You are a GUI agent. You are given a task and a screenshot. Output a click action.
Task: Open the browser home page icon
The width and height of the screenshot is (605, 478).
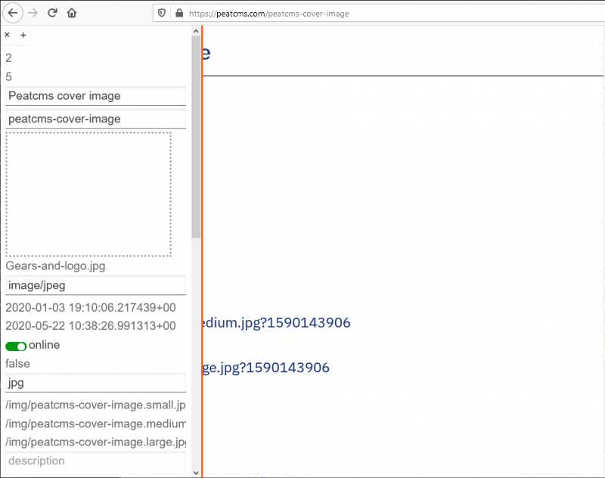click(72, 13)
